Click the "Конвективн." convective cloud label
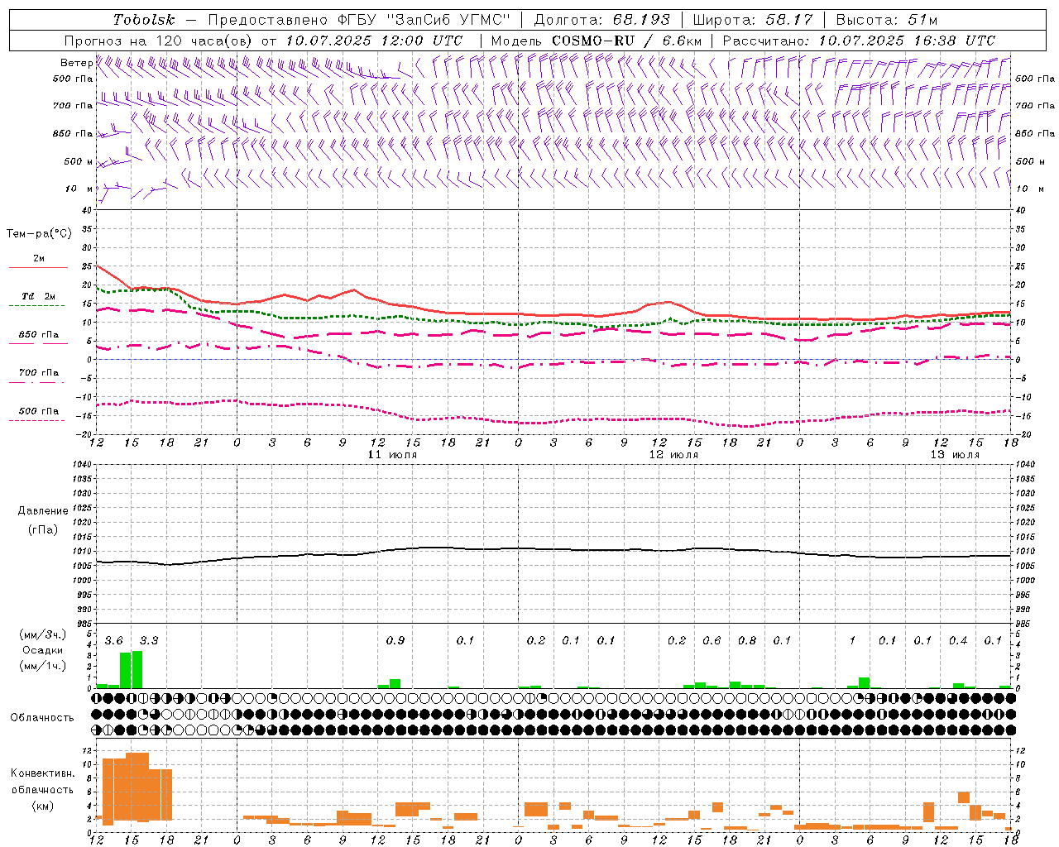1059x847 pixels. pos(43,773)
